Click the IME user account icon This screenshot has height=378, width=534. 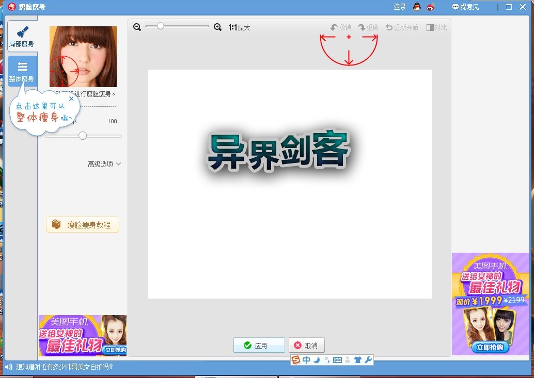click(348, 360)
